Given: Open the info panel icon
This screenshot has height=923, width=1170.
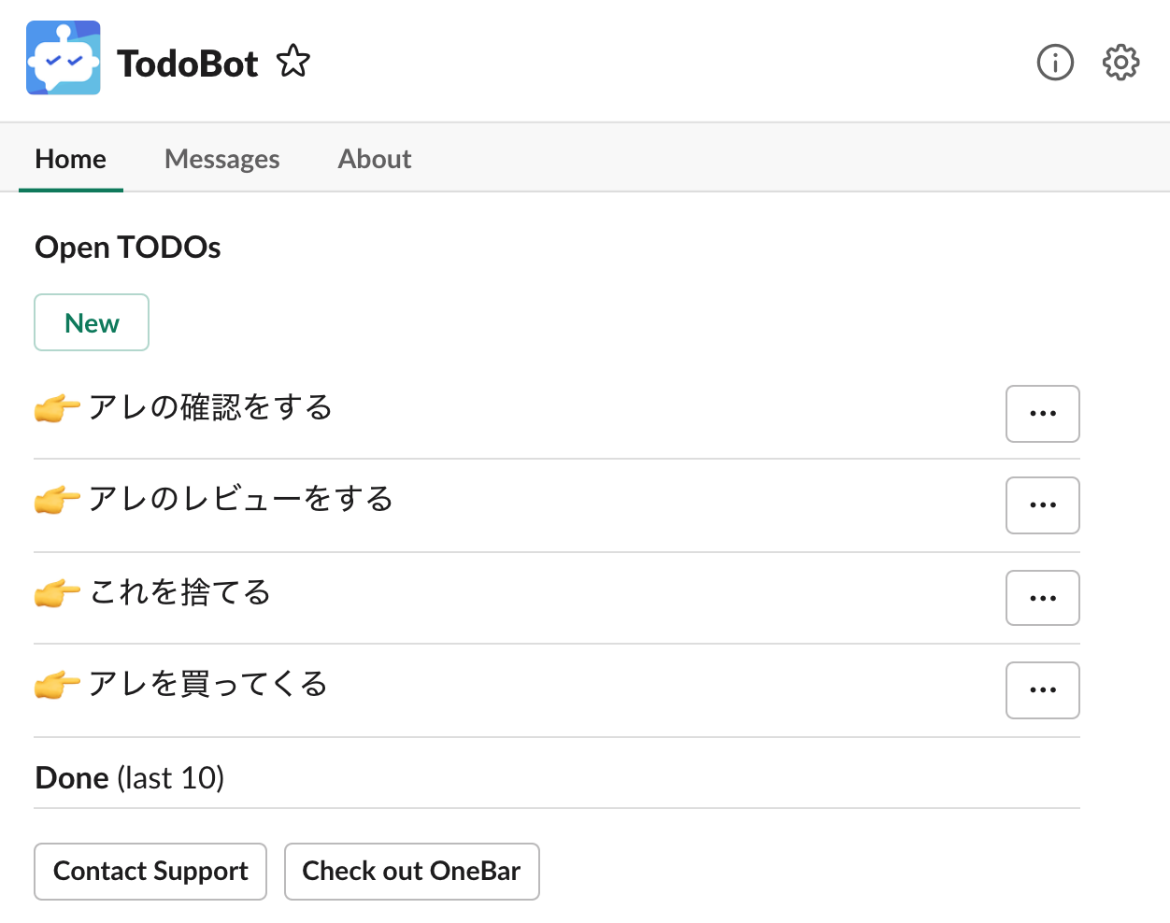Looking at the screenshot, I should (x=1055, y=63).
